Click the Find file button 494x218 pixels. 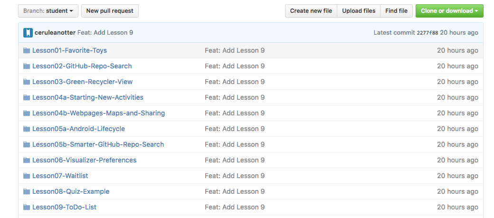(396, 11)
